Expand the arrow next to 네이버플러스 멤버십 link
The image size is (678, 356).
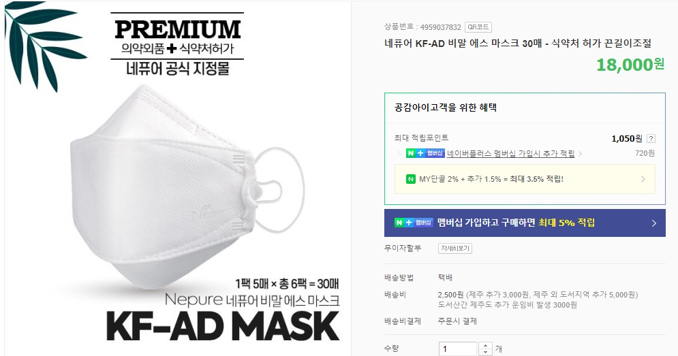click(x=581, y=154)
